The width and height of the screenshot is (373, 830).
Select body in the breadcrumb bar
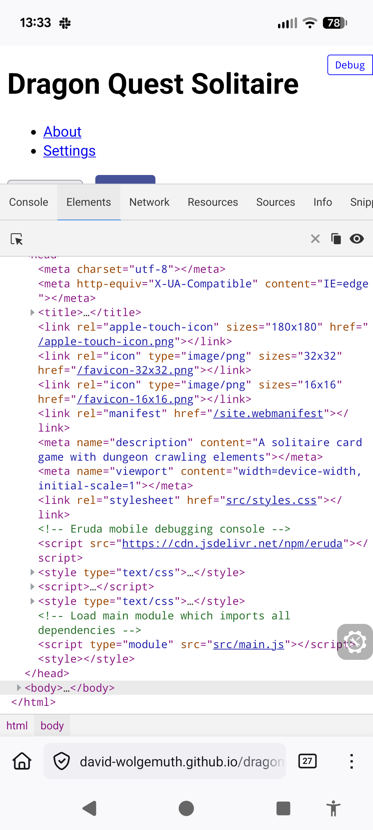tap(52, 726)
